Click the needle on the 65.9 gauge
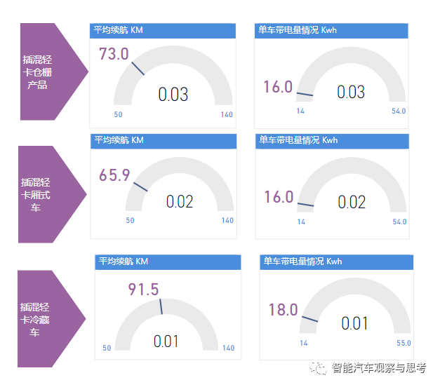 pyautogui.click(x=140, y=187)
